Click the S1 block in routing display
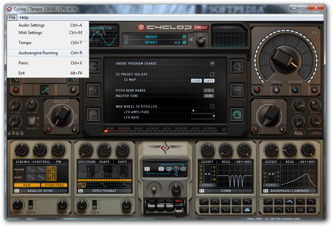The width and height of the screenshot is (333, 227). [147, 169]
